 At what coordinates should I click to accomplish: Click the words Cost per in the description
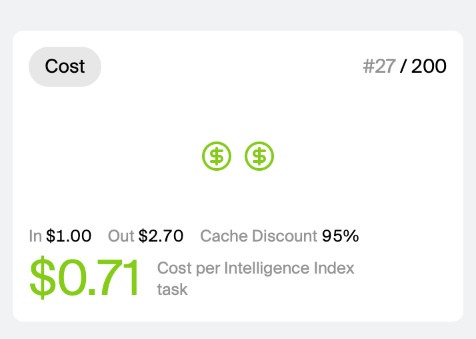(189, 268)
